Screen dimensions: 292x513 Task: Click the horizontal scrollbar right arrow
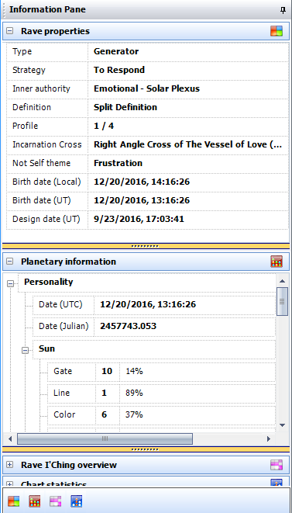(x=269, y=438)
